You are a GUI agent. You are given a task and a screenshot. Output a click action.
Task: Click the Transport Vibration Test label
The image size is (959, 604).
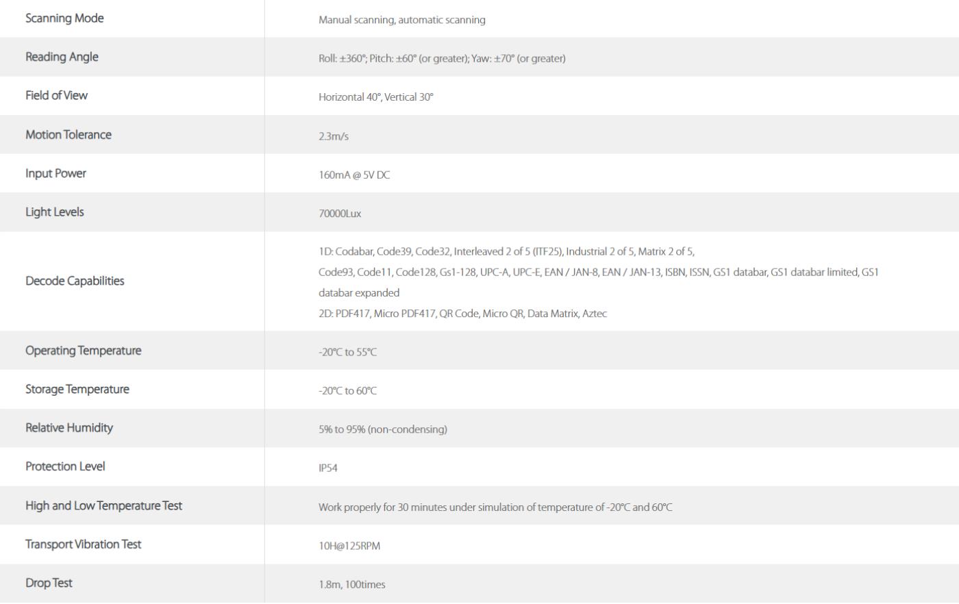coord(84,544)
